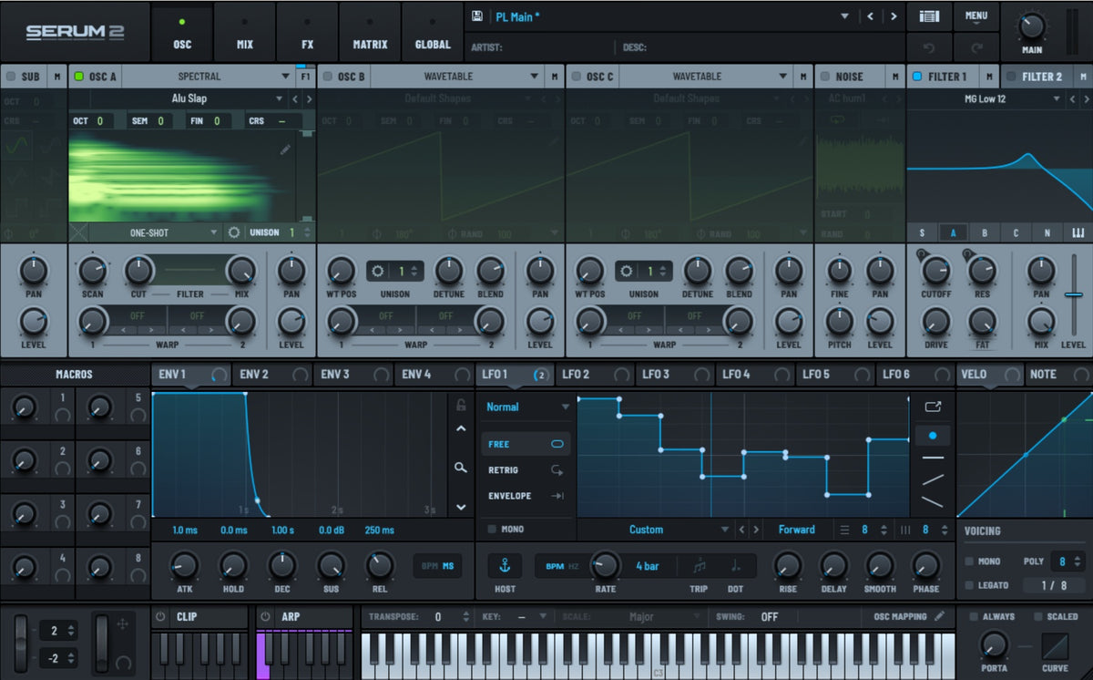The image size is (1093, 680).
Task: Check the LFO MONO checkbox
Action: click(492, 529)
